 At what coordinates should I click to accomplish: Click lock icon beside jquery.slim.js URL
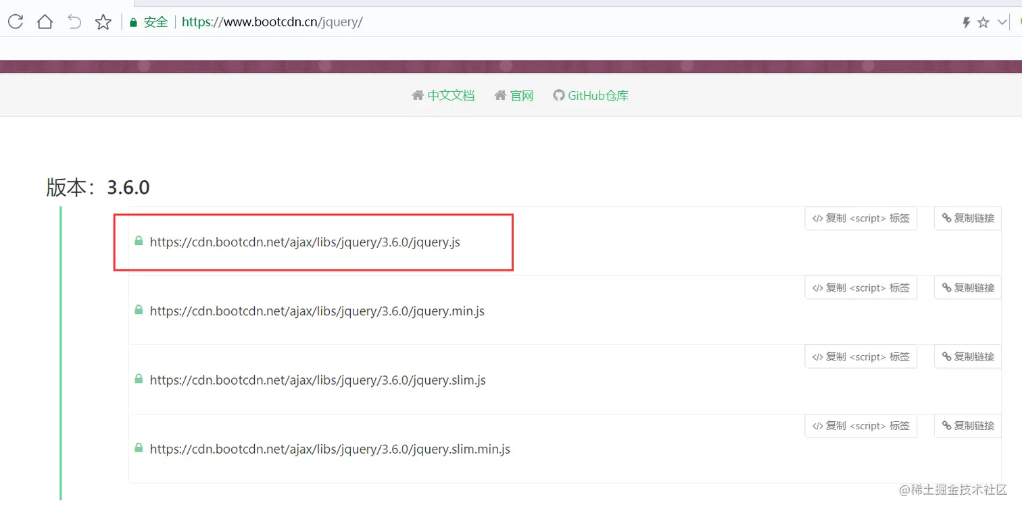[x=139, y=379]
